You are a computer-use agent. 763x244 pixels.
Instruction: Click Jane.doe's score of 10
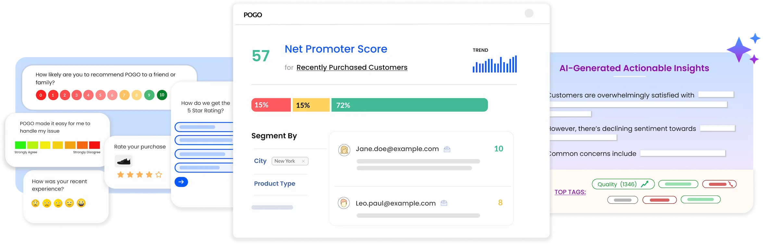point(499,149)
